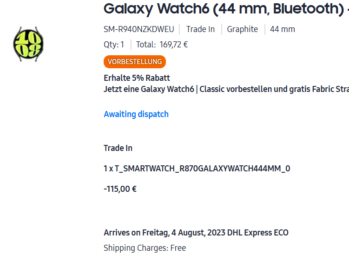Screen dimensions: 349x261
Task: Click the Qty: 1 text
Action: click(114, 45)
